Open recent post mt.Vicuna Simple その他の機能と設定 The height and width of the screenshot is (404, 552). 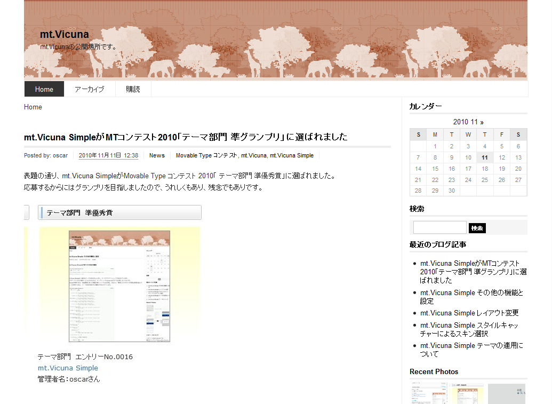point(471,297)
